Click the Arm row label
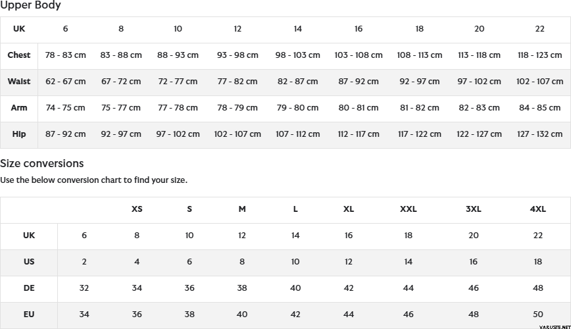The width and height of the screenshot is (571, 329). pyautogui.click(x=19, y=108)
